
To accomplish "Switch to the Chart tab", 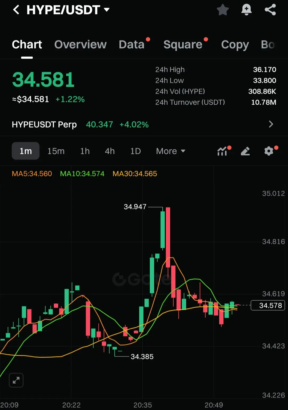I will click(27, 44).
